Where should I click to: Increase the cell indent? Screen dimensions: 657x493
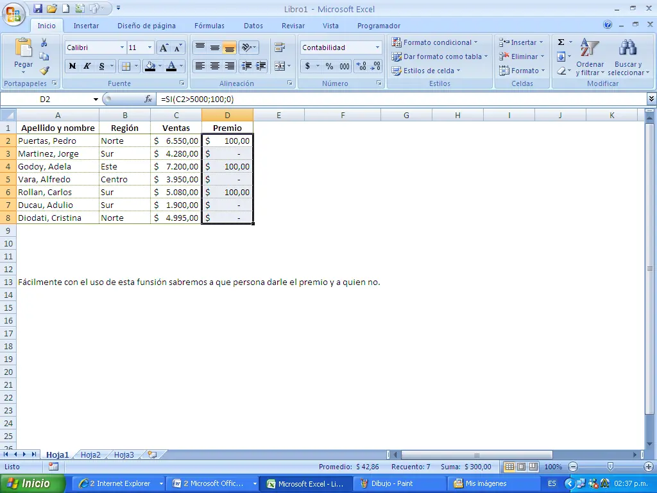[x=261, y=66]
